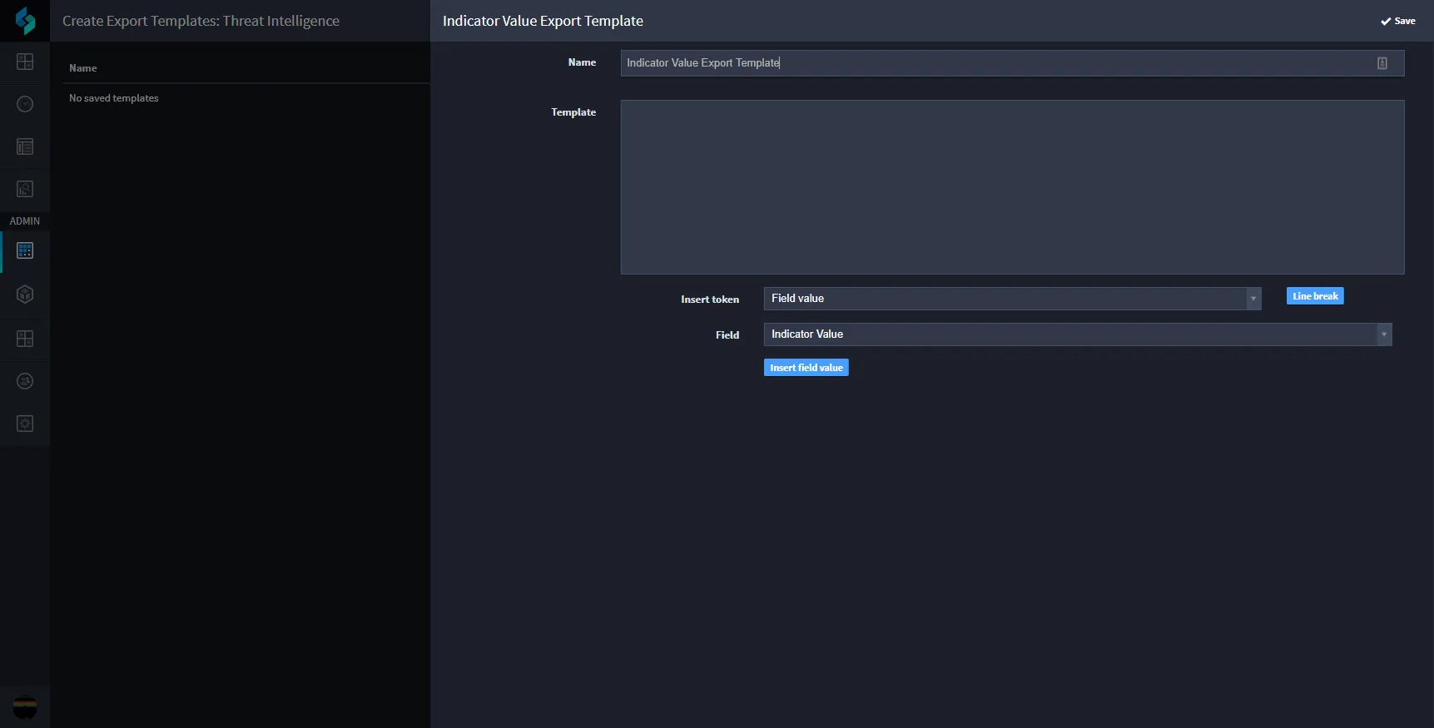Click inside the Template text area
Screen dimensions: 1434x728
point(1012,187)
